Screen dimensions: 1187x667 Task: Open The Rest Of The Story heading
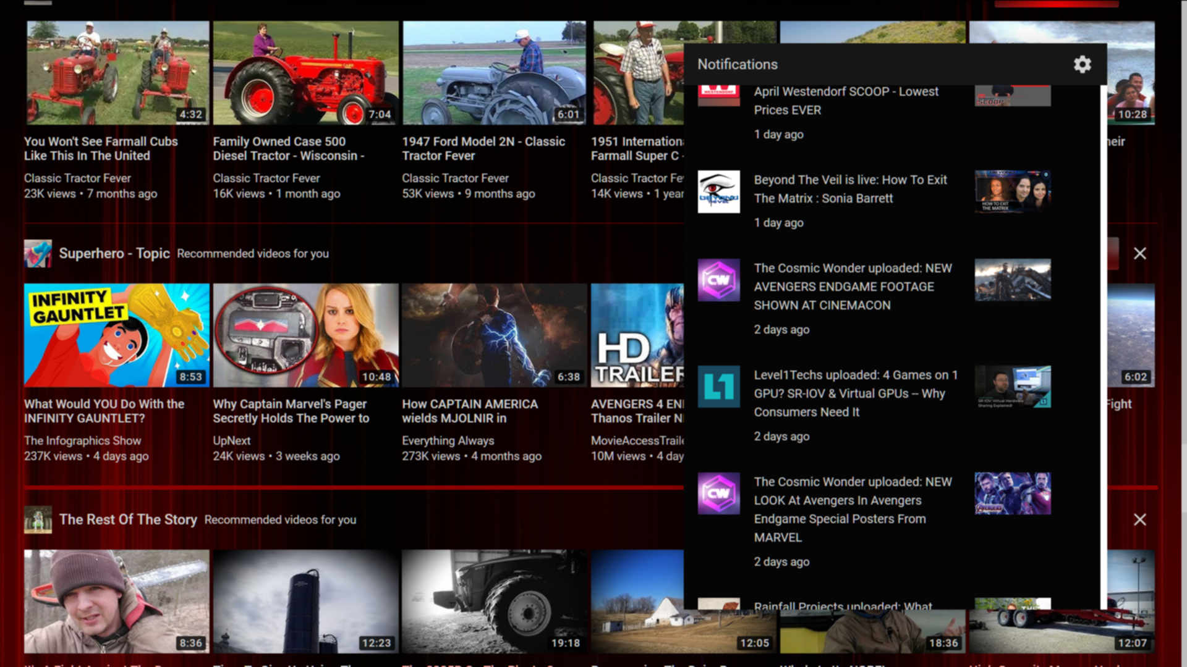click(128, 519)
